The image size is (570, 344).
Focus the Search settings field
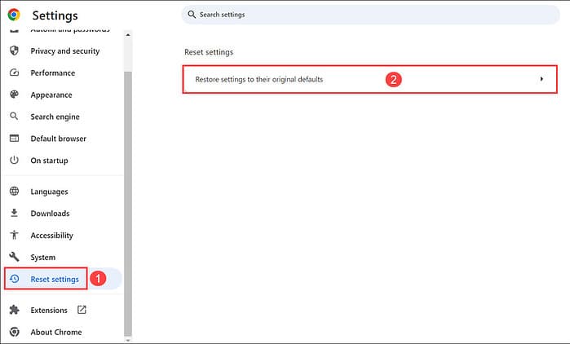[x=370, y=15]
